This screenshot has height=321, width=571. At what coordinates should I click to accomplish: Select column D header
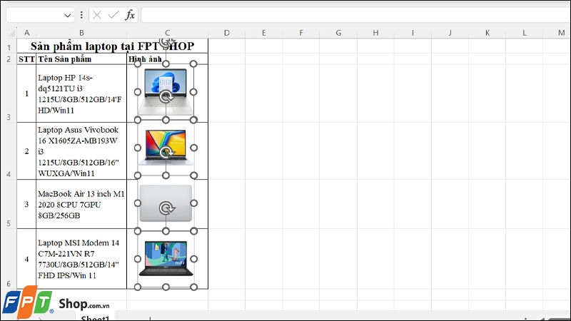[226, 33]
